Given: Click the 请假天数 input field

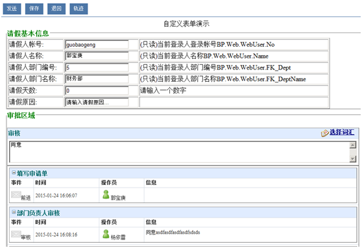Looking at the screenshot, I should (97, 91).
